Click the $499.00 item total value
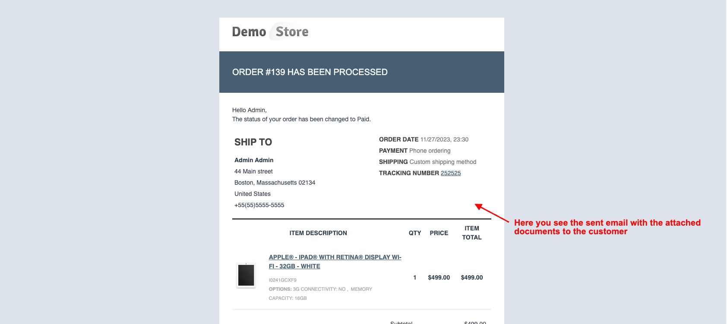This screenshot has width=727, height=324. tap(471, 277)
